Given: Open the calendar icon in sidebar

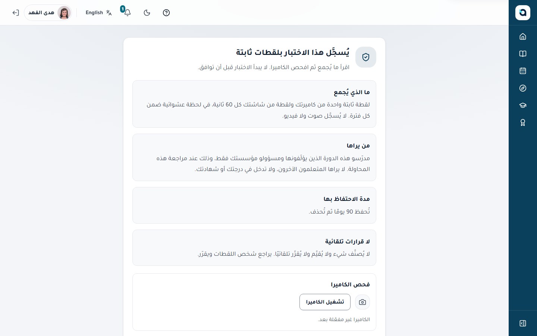Looking at the screenshot, I should [x=523, y=71].
